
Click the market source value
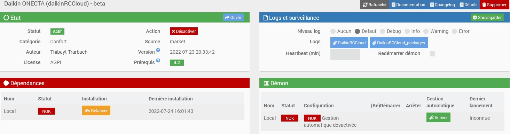point(178,42)
